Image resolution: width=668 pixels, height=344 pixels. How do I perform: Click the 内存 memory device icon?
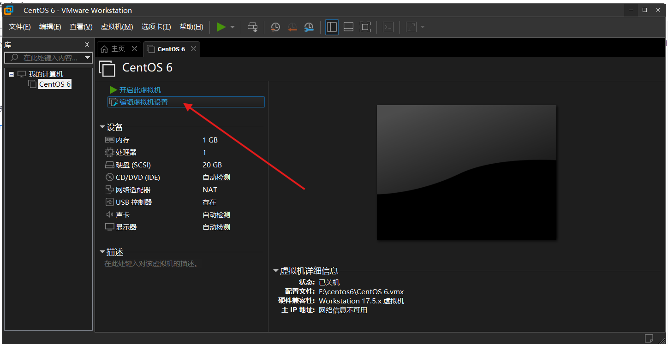point(109,140)
